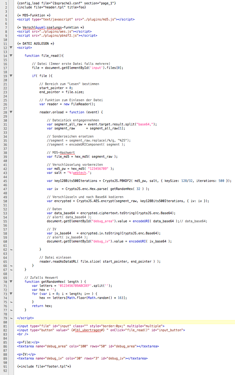Image resolution: width=235 pixels, height=375 pixels.
Task: Click 'return hex;' statement
Action: click(42, 306)
